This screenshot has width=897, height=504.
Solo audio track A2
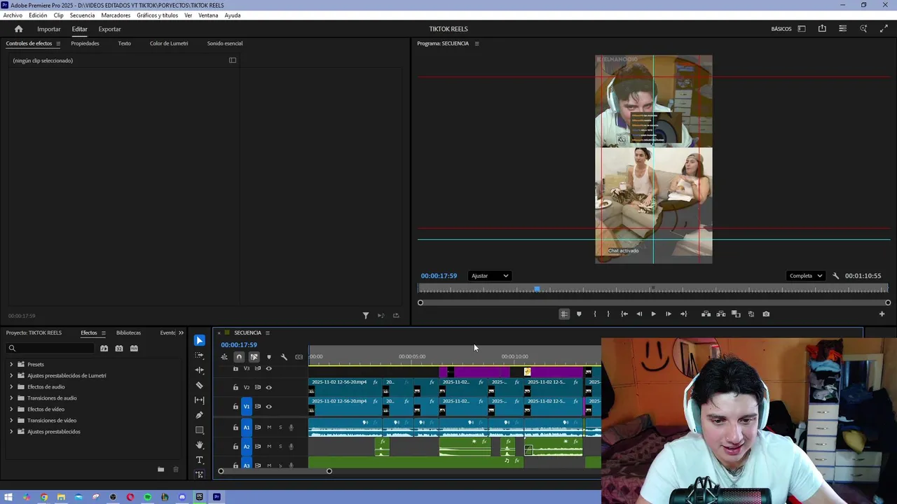280,447
